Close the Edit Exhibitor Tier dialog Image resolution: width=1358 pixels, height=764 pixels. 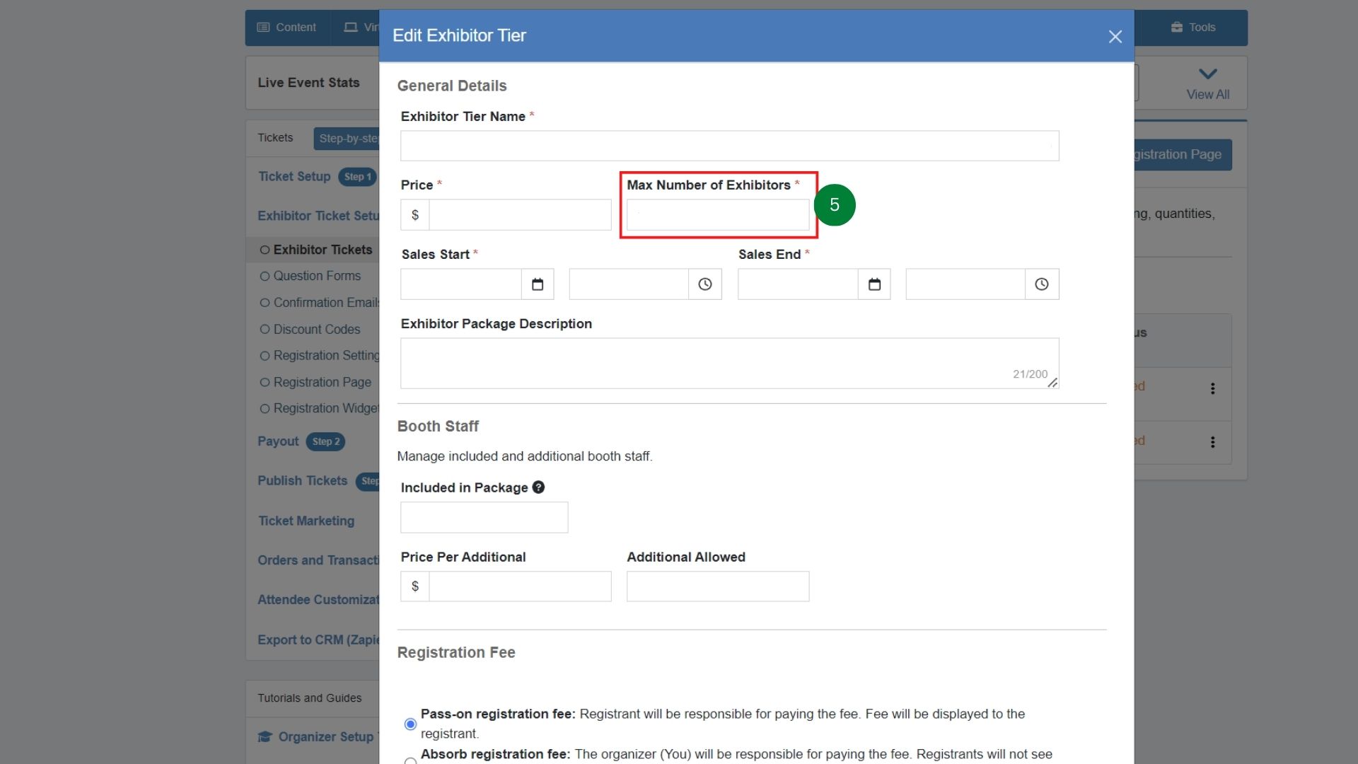click(1115, 37)
